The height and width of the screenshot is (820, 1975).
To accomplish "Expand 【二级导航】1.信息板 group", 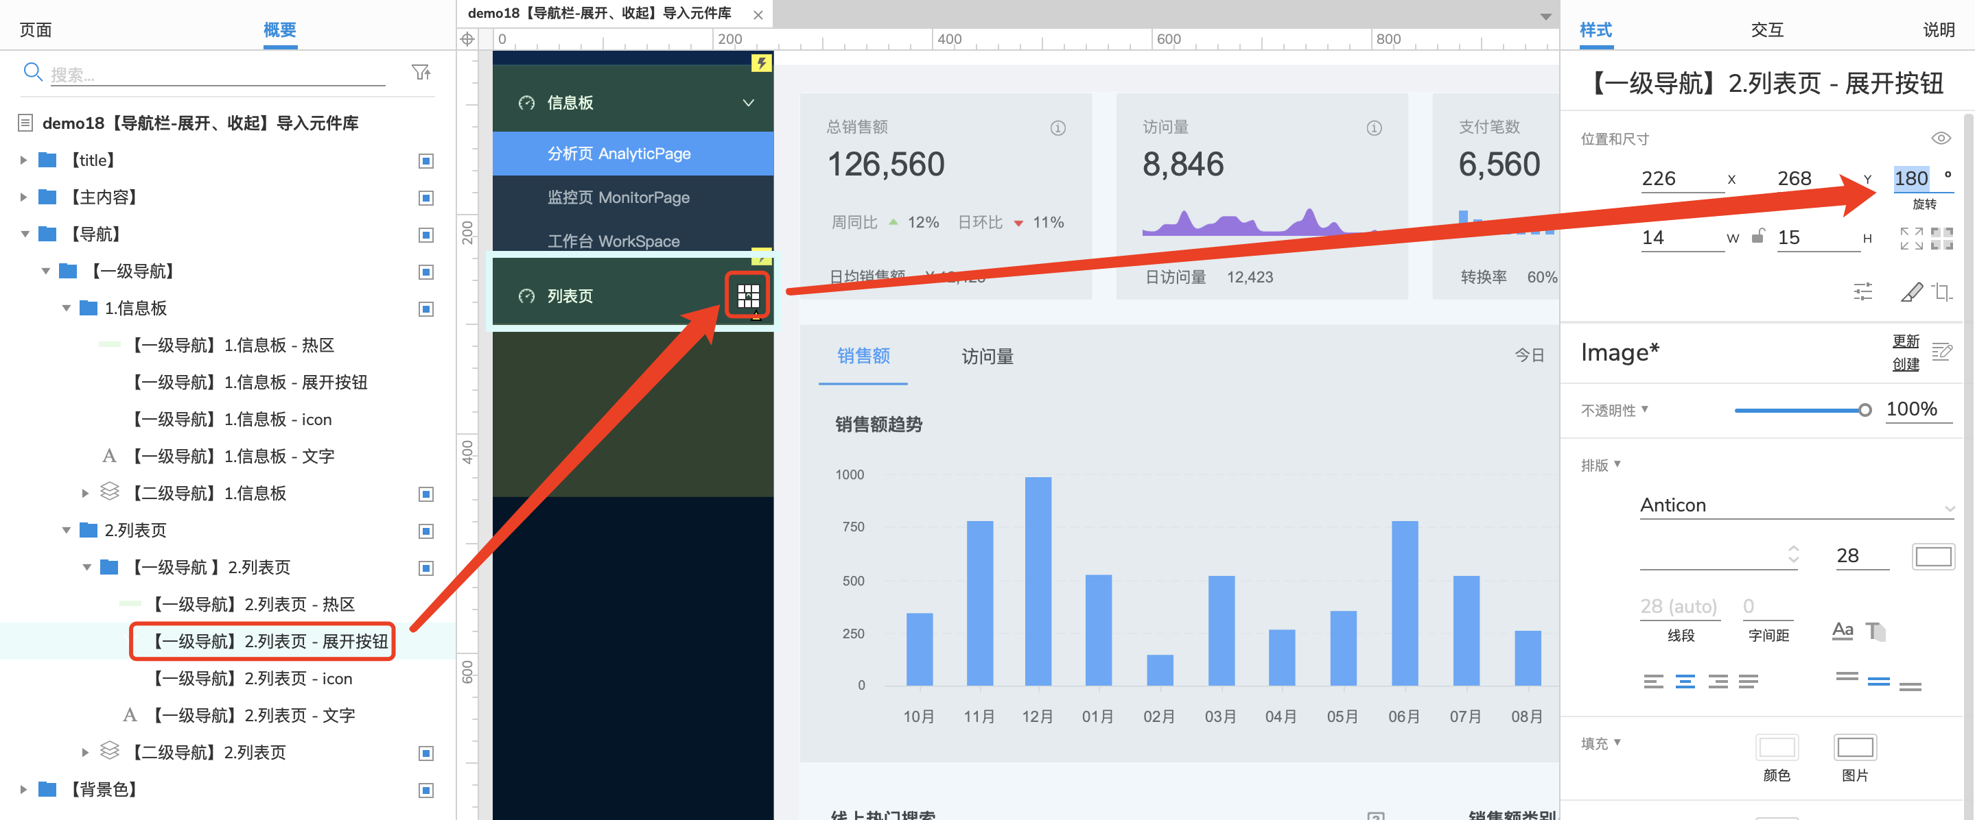I will click(x=85, y=493).
